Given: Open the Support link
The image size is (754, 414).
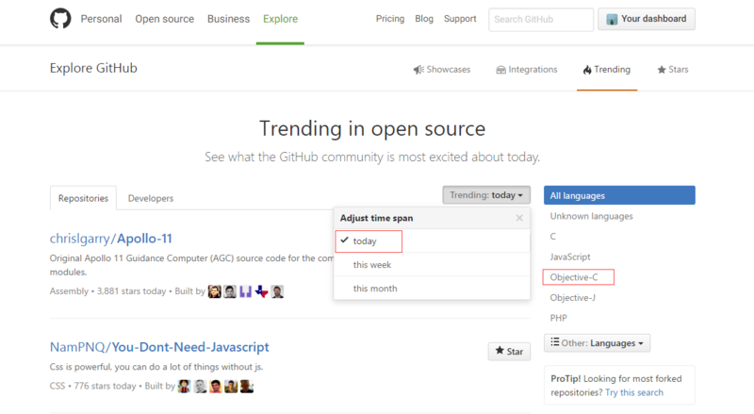Looking at the screenshot, I should [x=460, y=19].
